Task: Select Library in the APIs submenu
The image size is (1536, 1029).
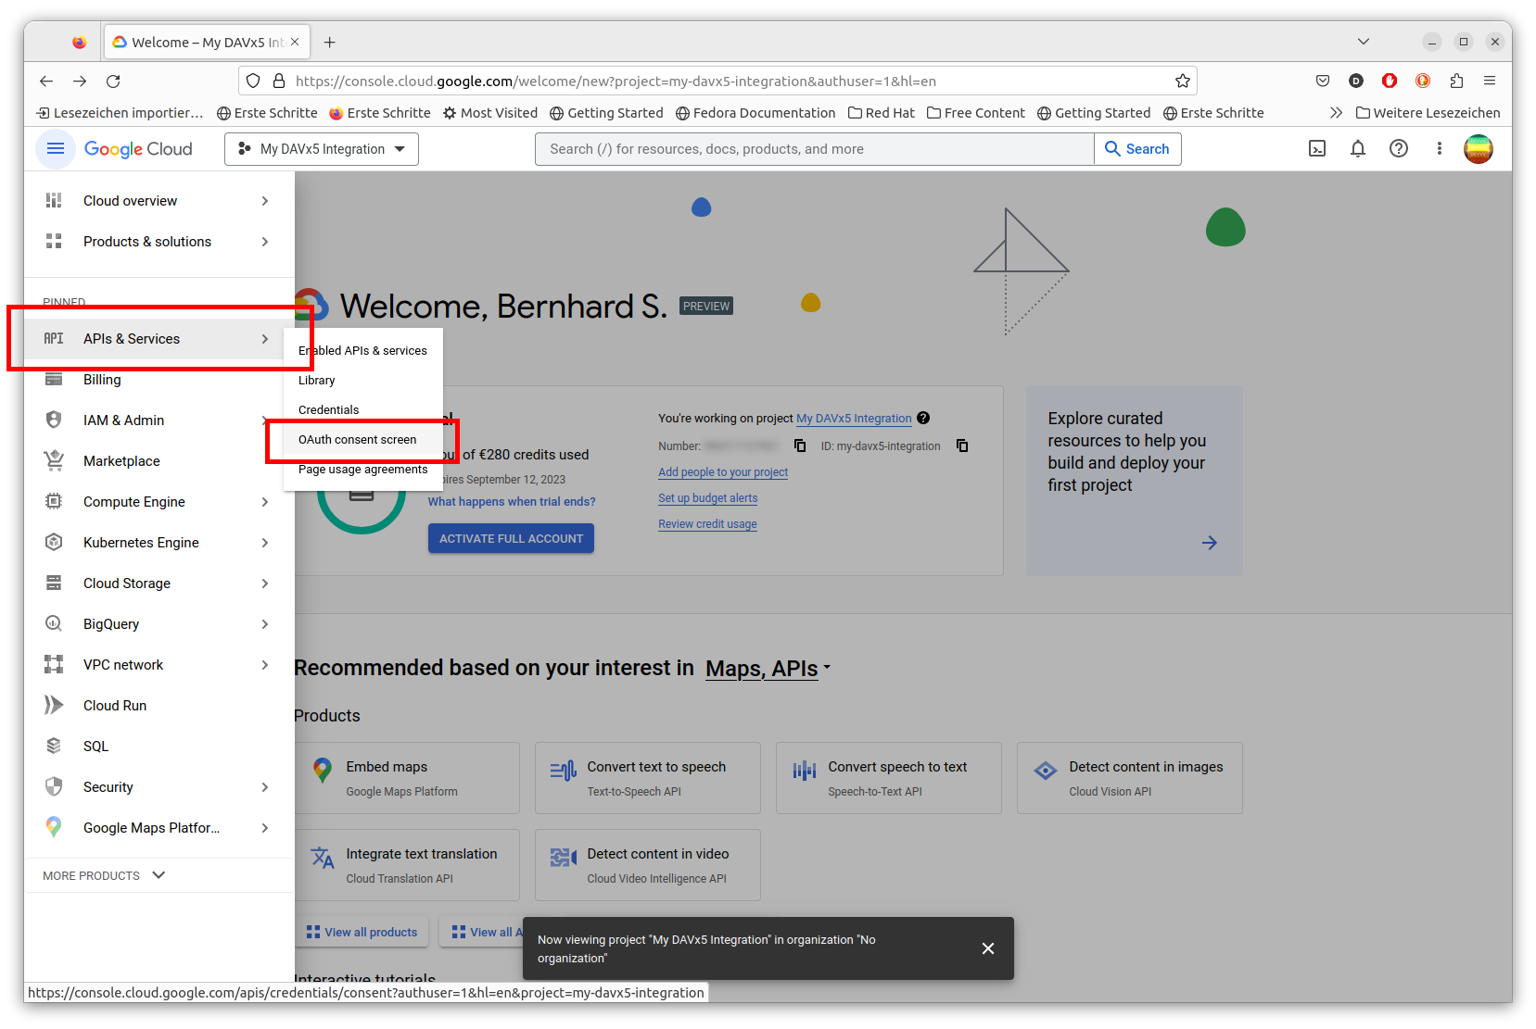Action: [x=362, y=381]
